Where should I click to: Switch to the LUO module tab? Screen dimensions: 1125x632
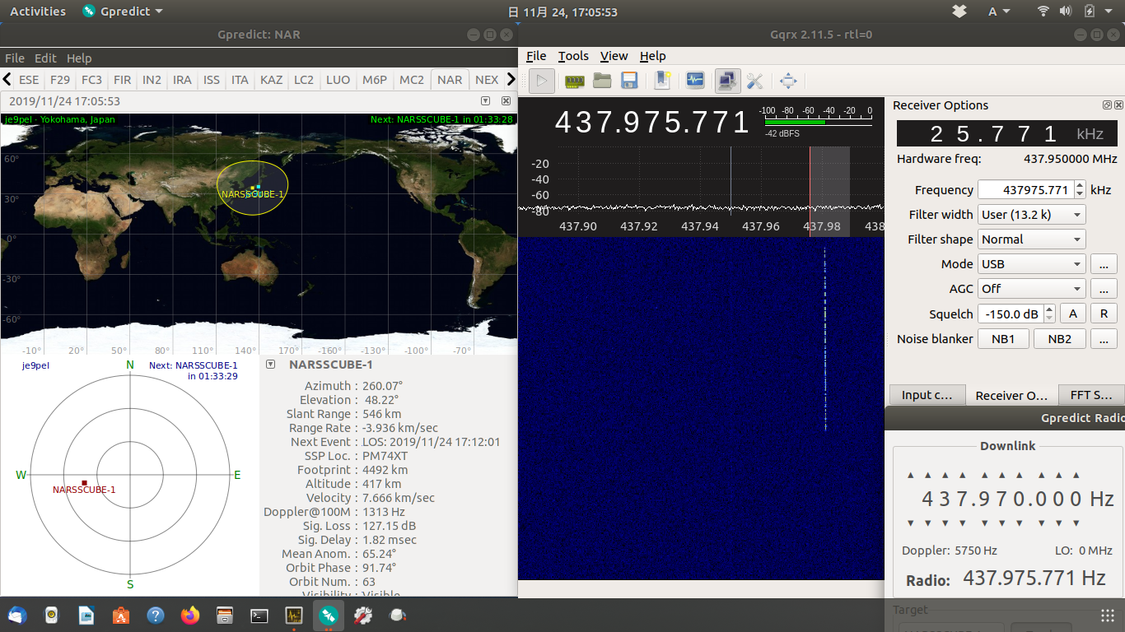click(338, 80)
